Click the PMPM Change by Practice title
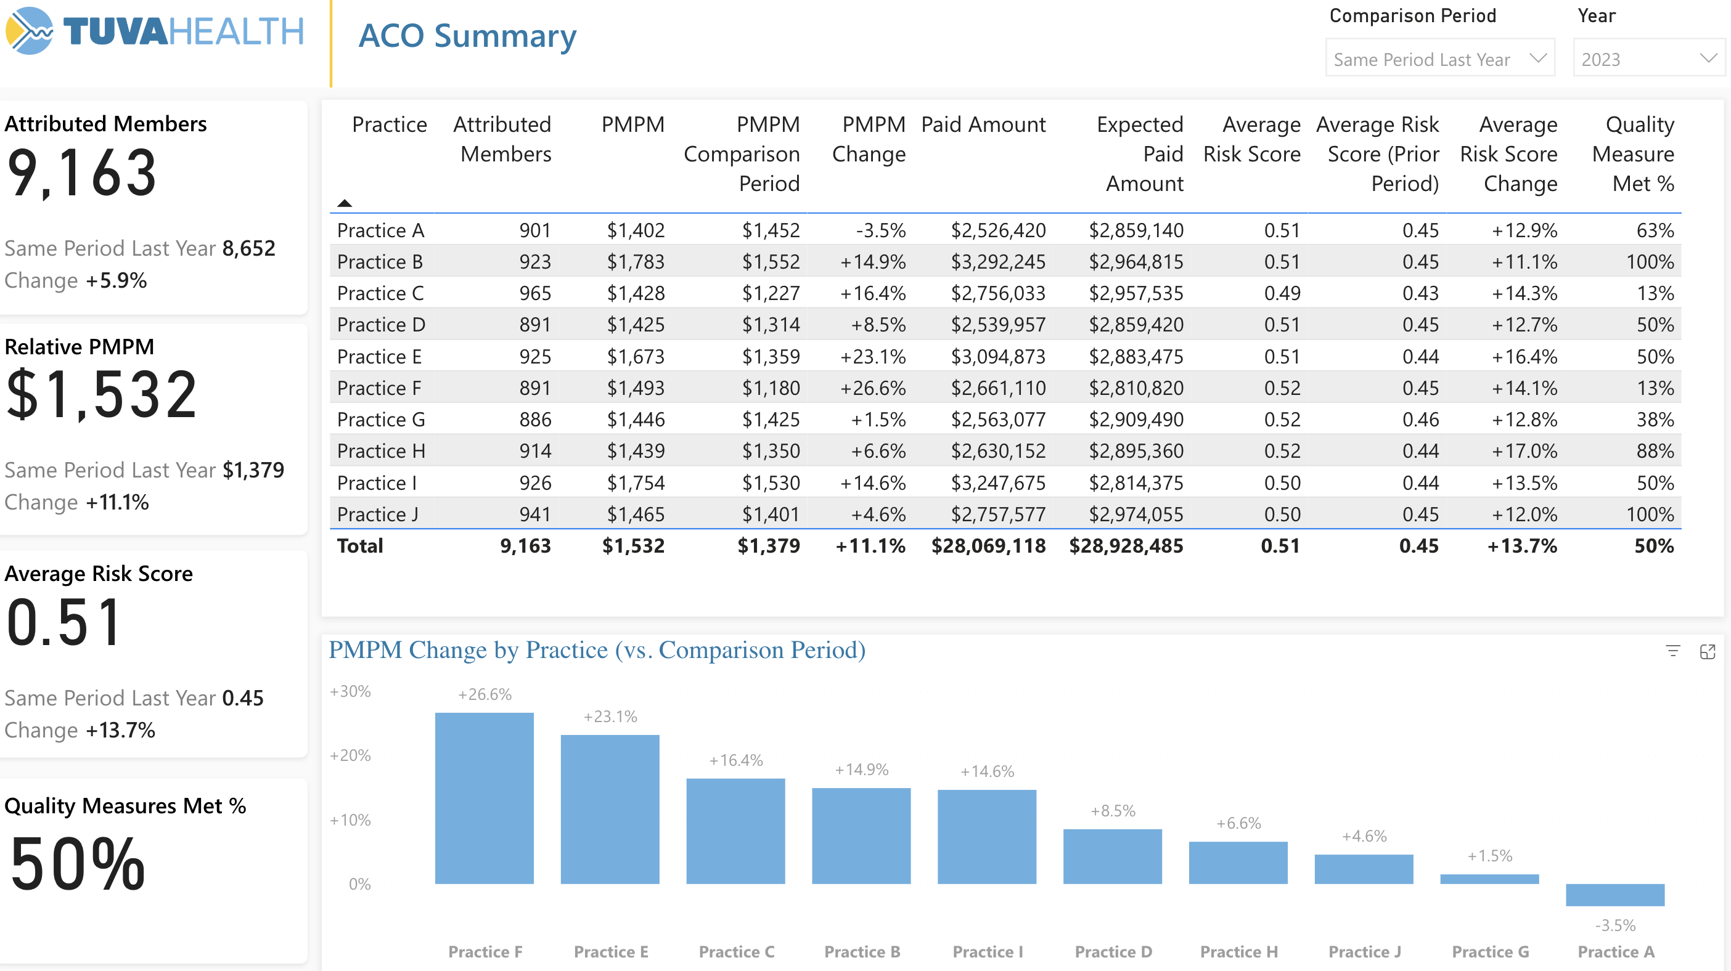 pos(596,650)
